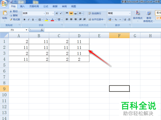This screenshot has width=161, height=120.
Task: Click the Save icon in quick access toolbar
Action: coord(11,2)
